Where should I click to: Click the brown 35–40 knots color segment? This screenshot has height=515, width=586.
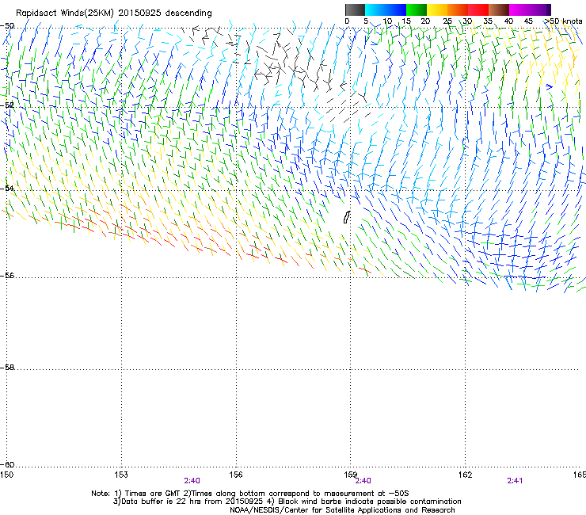coord(499,10)
